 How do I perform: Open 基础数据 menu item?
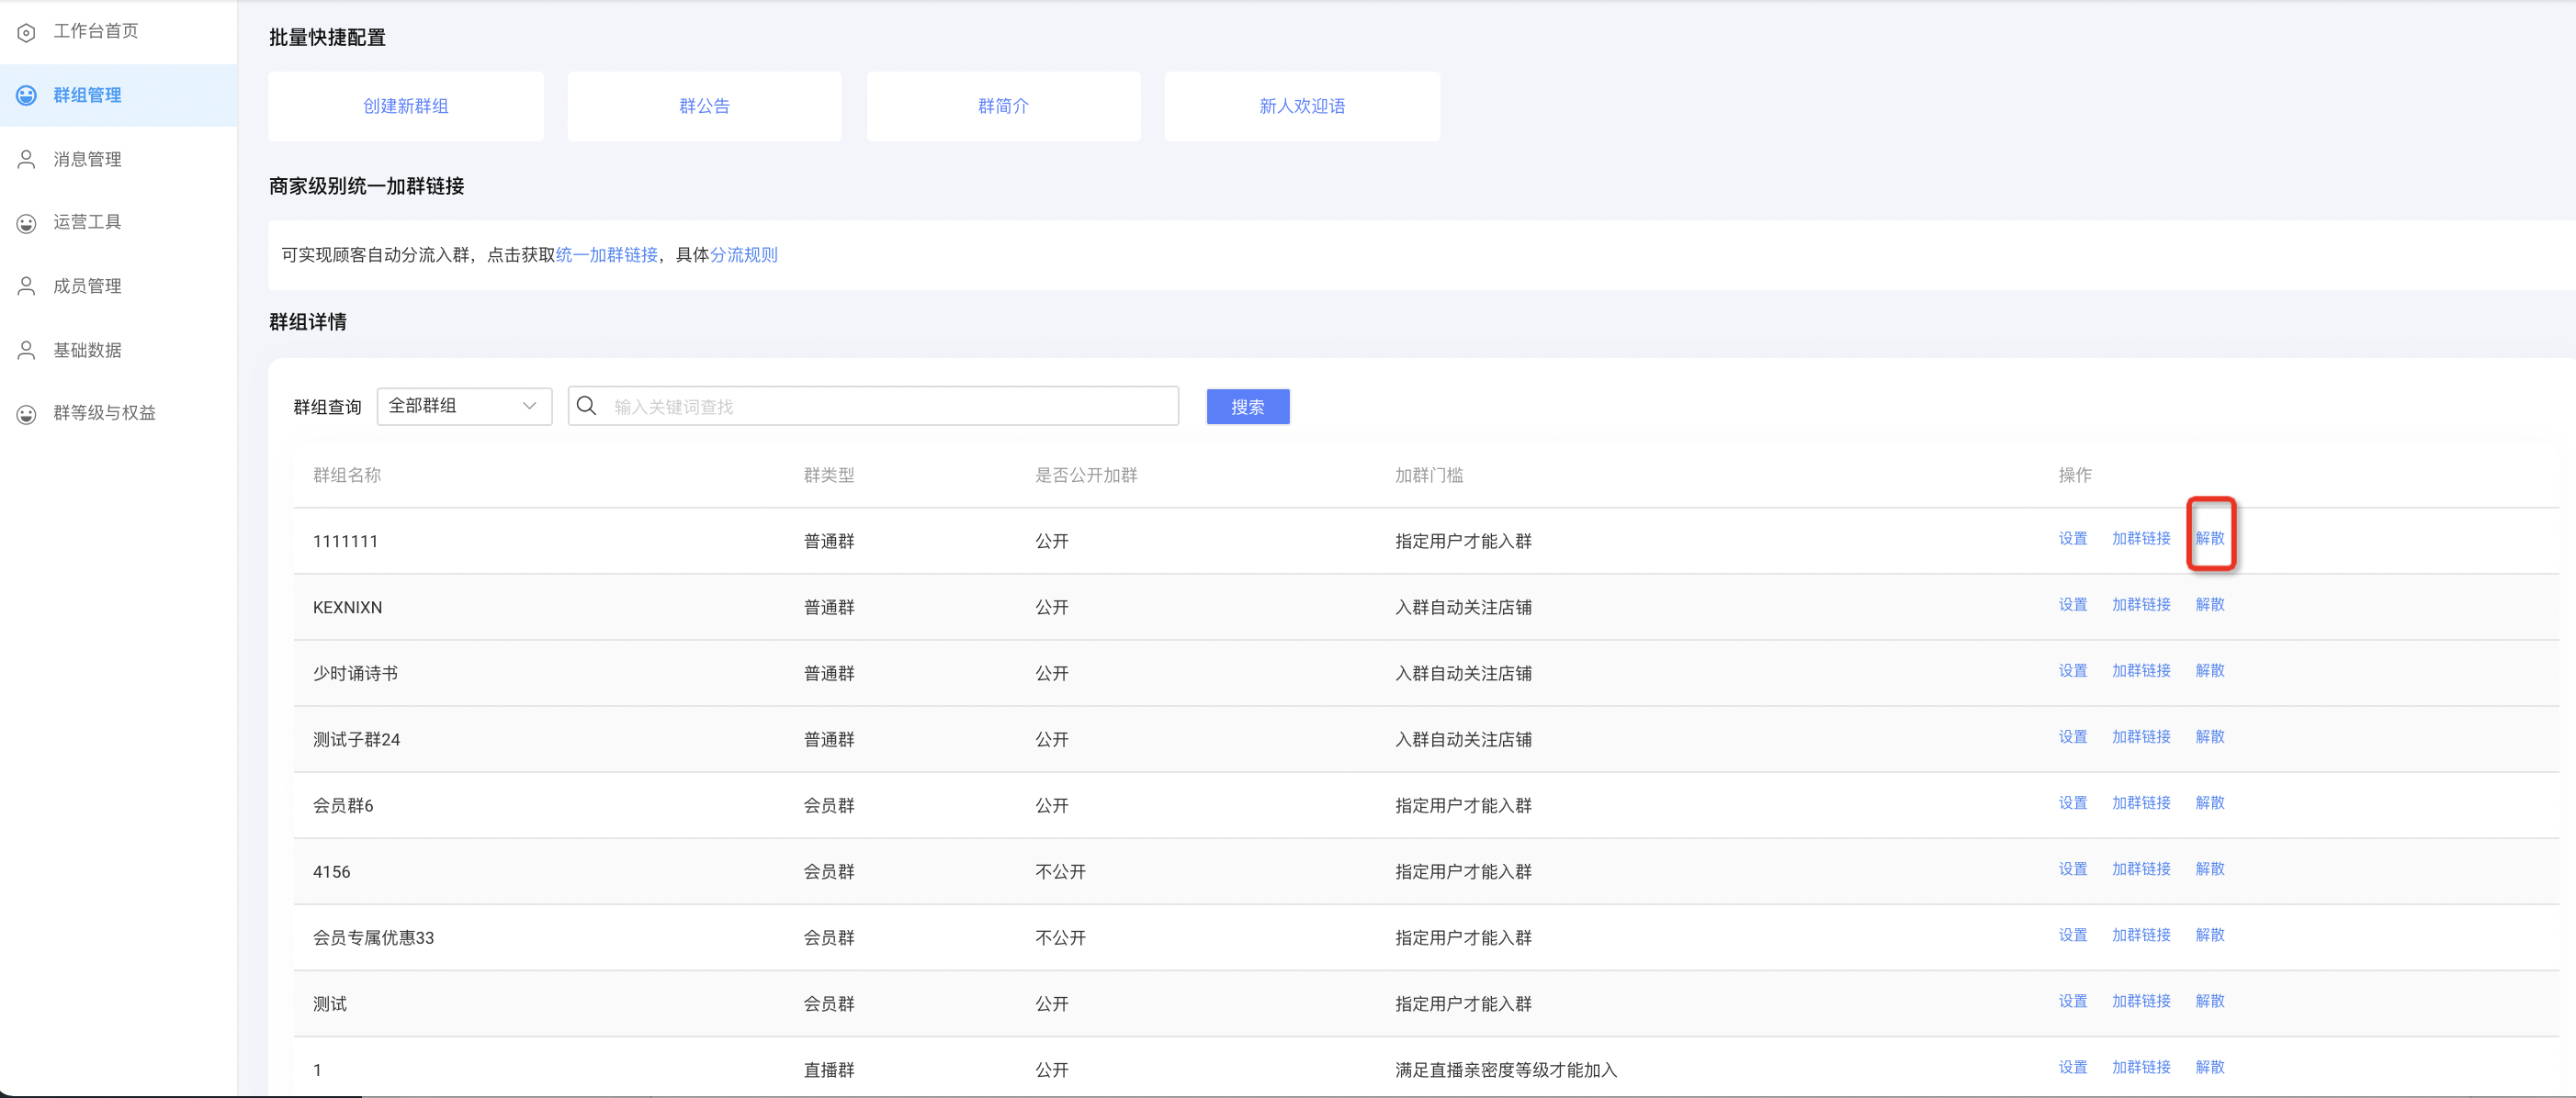(x=87, y=350)
